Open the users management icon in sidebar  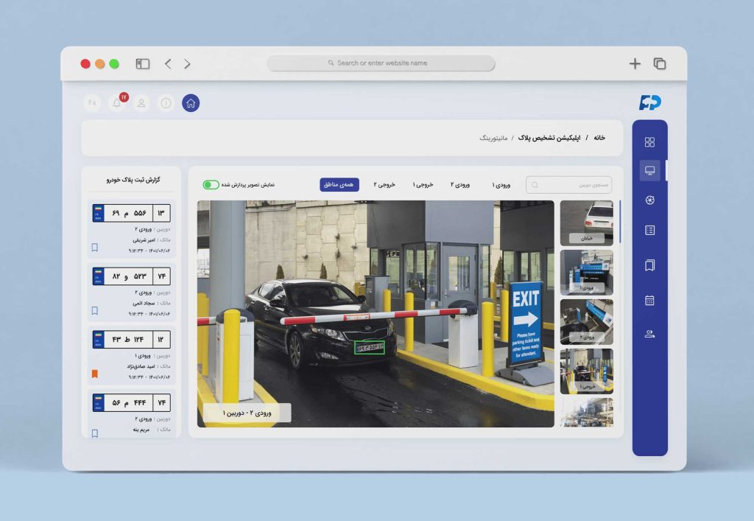[x=649, y=334]
